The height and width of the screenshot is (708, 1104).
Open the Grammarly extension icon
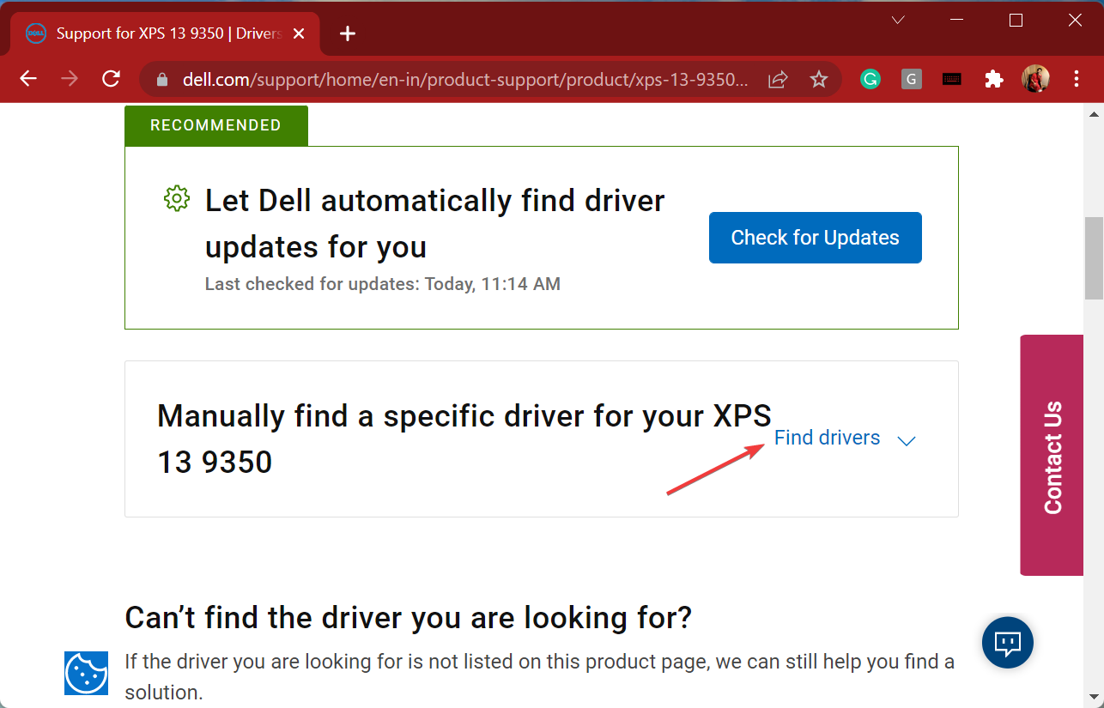click(x=870, y=80)
